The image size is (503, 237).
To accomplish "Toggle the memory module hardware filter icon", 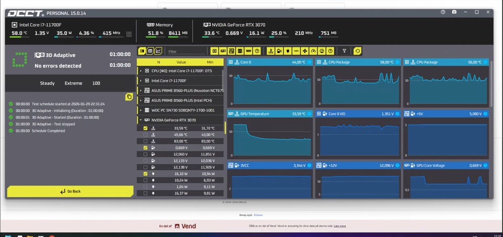I will click(x=248, y=51).
